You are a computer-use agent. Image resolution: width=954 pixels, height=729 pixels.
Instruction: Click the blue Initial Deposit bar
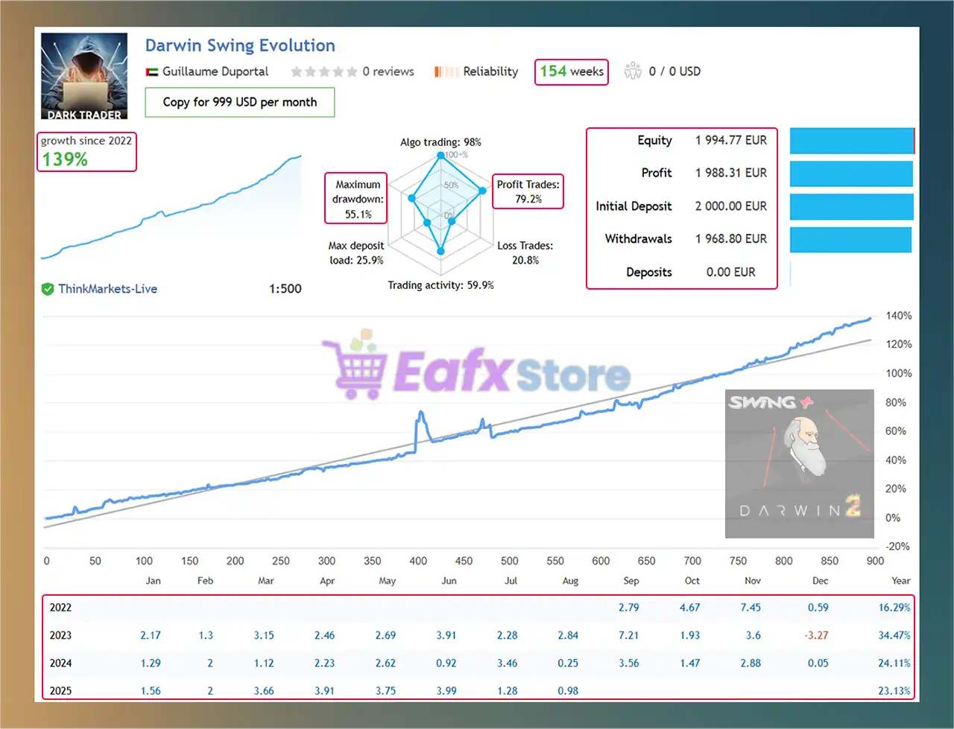point(852,206)
